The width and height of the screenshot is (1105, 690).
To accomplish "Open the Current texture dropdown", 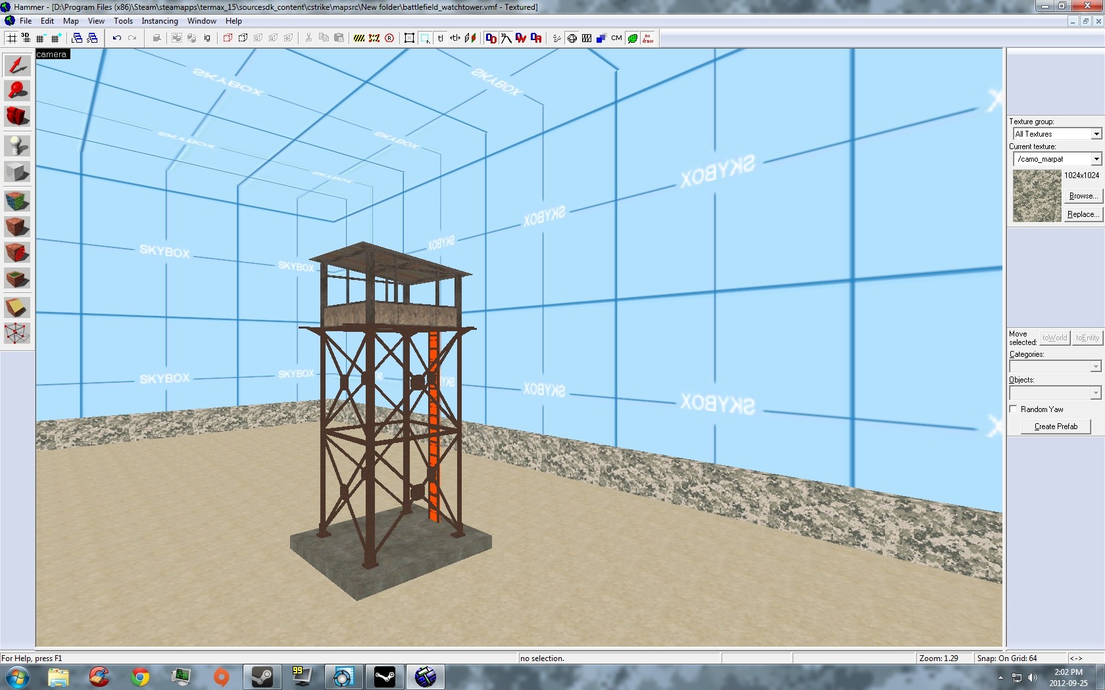I will 1096,159.
